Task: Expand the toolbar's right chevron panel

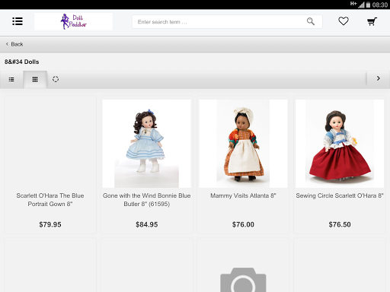Action: [378, 78]
